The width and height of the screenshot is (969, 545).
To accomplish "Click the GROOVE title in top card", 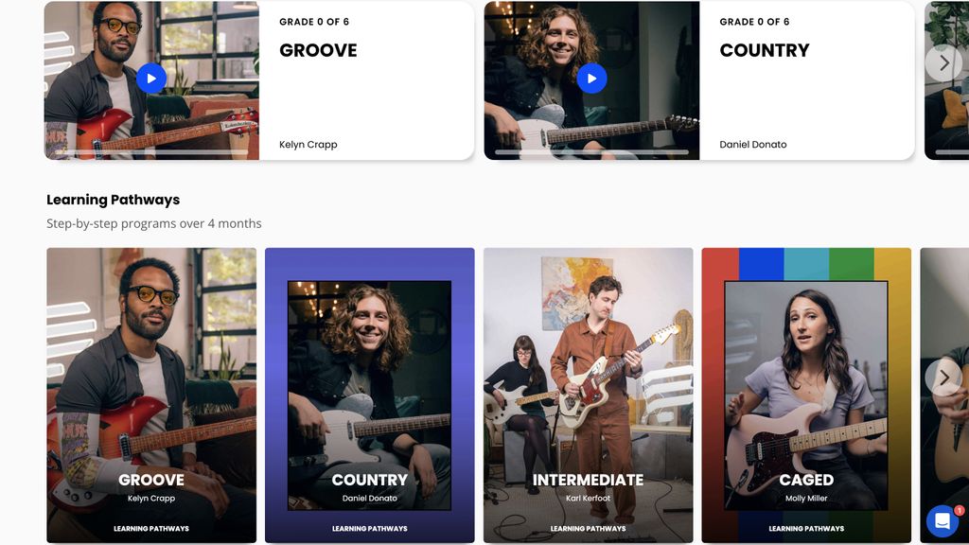I will tap(318, 50).
